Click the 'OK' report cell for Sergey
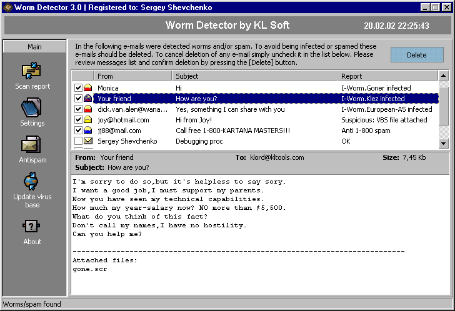 (346, 141)
